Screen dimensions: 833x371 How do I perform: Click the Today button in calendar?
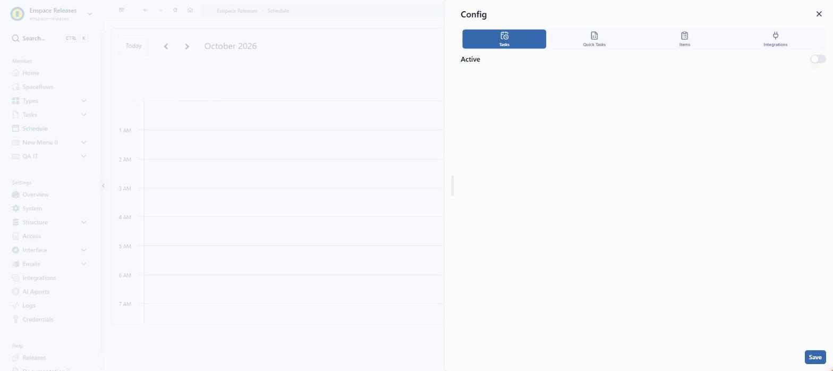(133, 46)
